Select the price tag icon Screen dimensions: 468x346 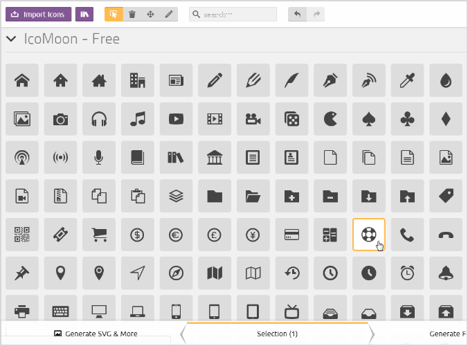point(446,196)
